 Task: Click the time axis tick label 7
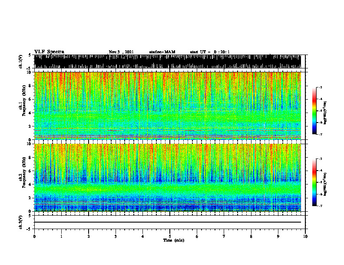pos(224,236)
